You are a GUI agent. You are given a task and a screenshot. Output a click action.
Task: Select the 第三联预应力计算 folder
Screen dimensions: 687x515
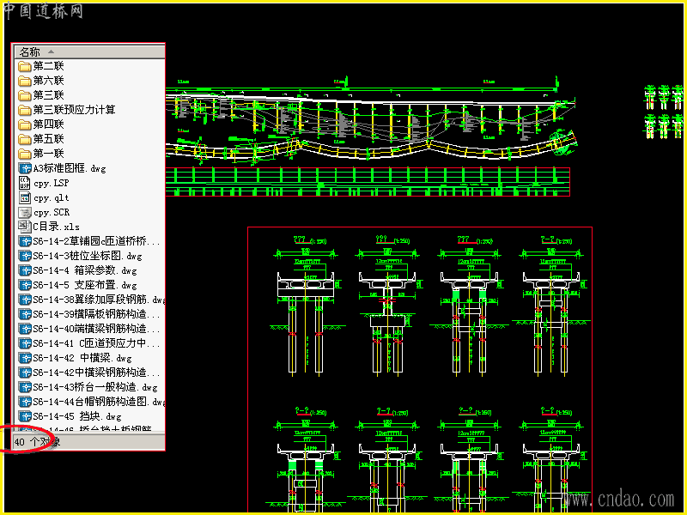coord(67,110)
